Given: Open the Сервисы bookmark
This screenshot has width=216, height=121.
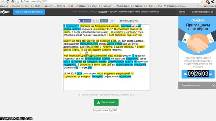Looking at the screenshot, I should (4, 6).
